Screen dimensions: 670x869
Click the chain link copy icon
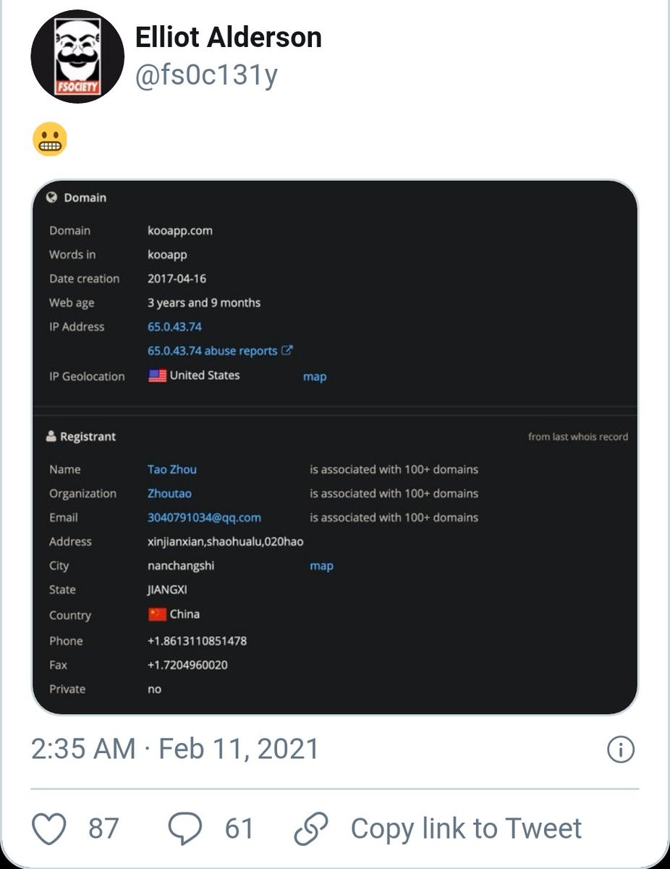(x=311, y=828)
